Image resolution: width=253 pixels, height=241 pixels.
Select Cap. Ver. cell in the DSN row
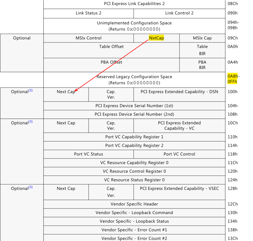[x=111, y=95]
